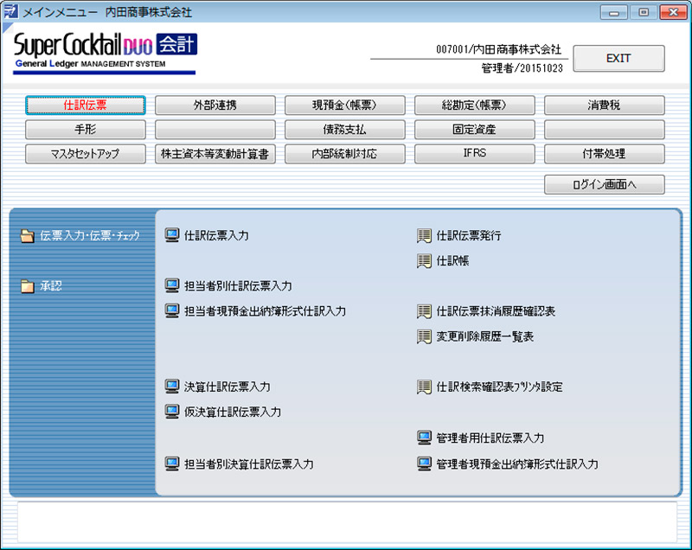Launch 管理者現預金出納簿形式仕訳入力
Image resolution: width=692 pixels, height=550 pixels.
517,464
